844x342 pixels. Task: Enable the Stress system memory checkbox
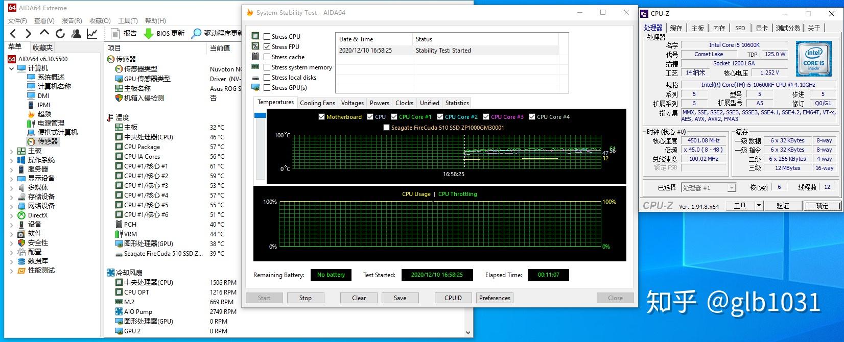267,67
